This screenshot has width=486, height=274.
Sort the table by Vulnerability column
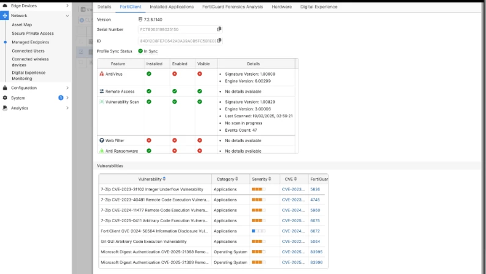[x=164, y=179]
